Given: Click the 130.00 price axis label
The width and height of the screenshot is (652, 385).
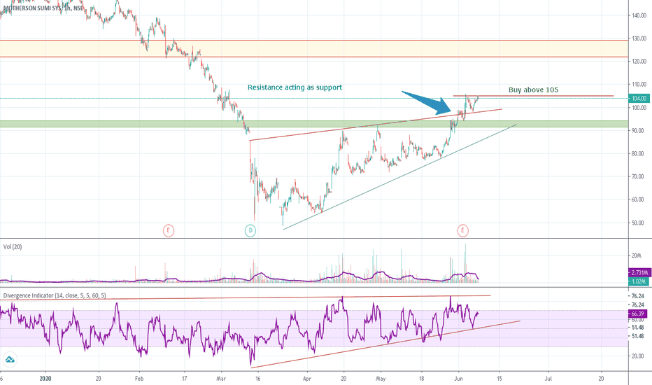Looking at the screenshot, I should pyautogui.click(x=639, y=38).
